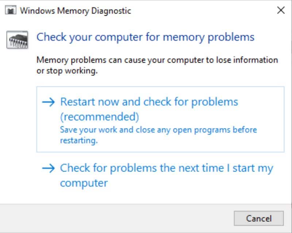This screenshot has width=292, height=233.
Task: Click the "(recommended)" label in first option
Action: 100,117
